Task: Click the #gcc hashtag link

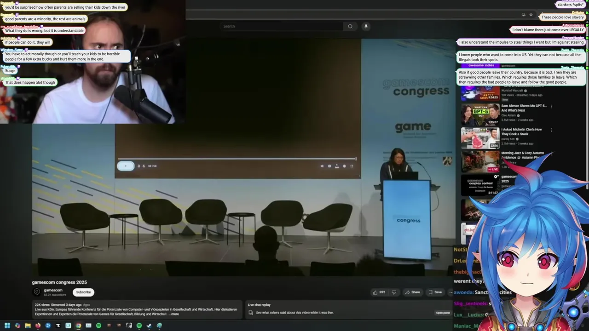Action: pos(87,305)
